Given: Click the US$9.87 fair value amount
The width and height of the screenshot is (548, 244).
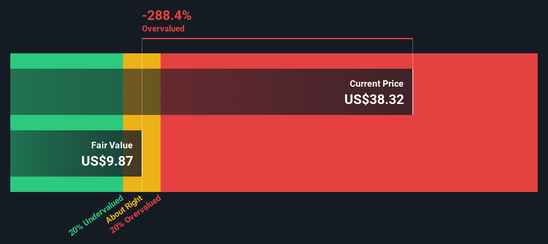Looking at the screenshot, I should [107, 161].
